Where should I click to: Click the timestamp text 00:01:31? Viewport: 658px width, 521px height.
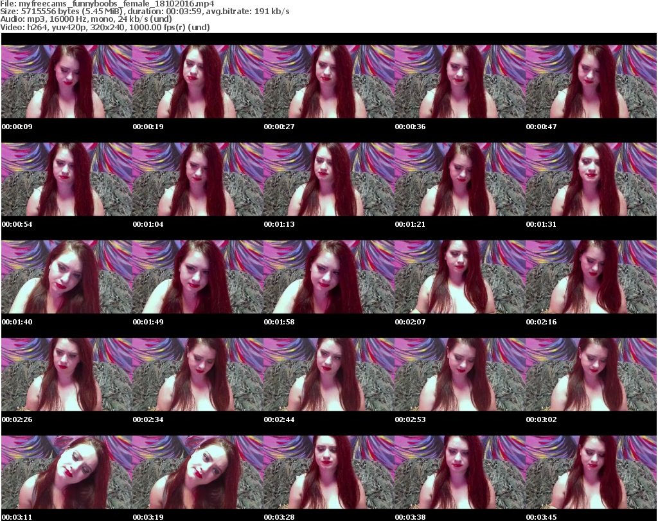541,224
